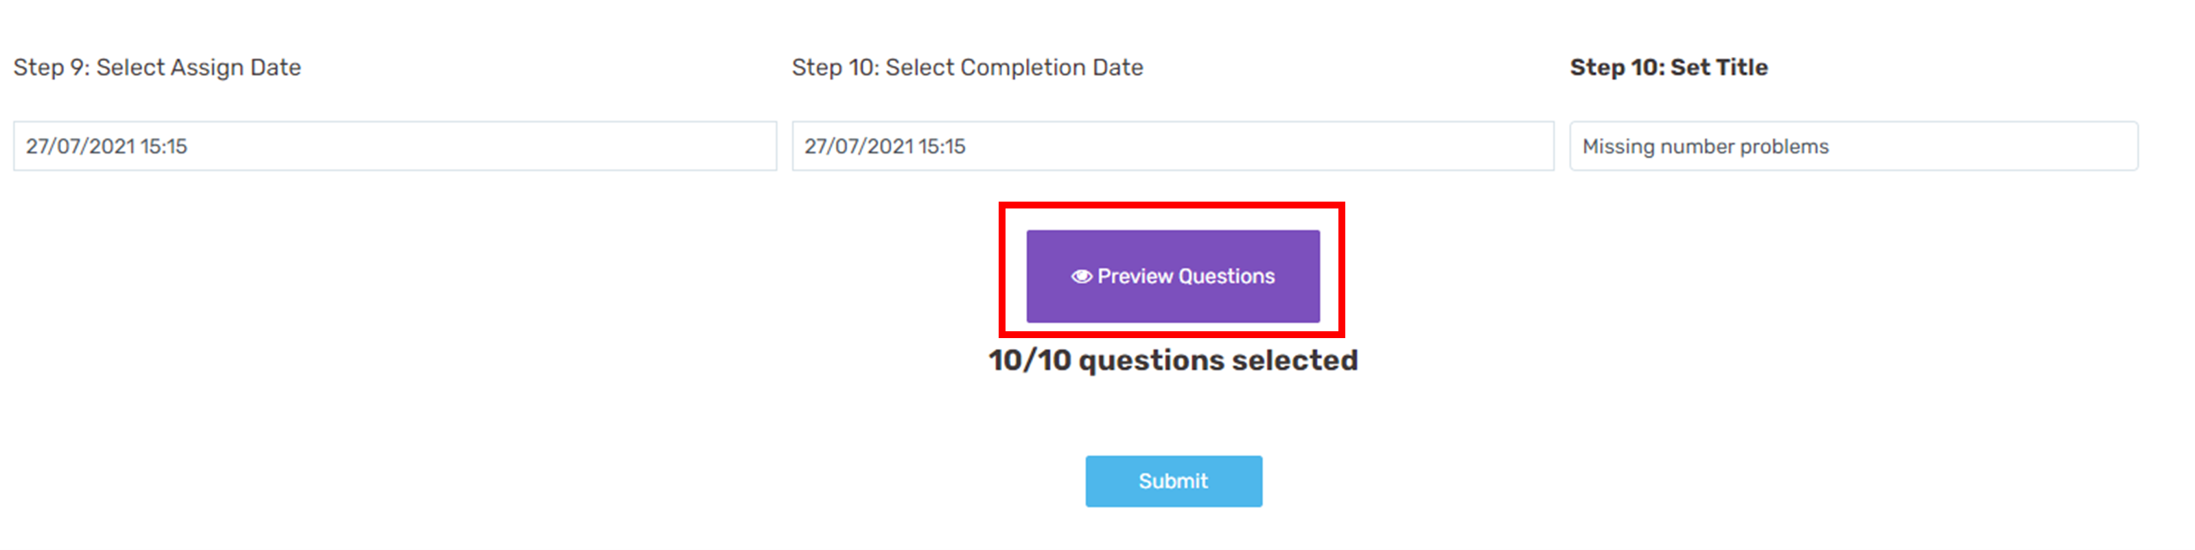The height and width of the screenshot is (550, 2195).
Task: Select the 15:15 time in Completion Date field
Action: pos(942,147)
